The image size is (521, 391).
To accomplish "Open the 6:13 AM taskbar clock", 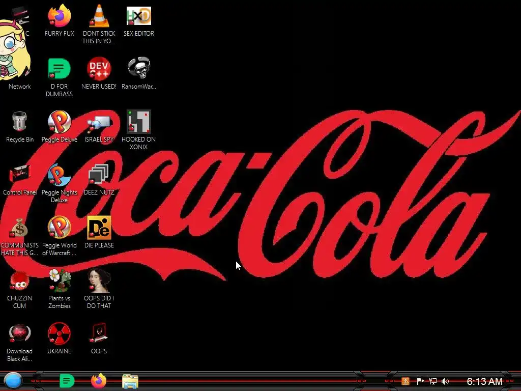I will [x=484, y=381].
